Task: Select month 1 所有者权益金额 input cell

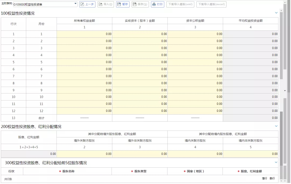Action: [x=84, y=34]
